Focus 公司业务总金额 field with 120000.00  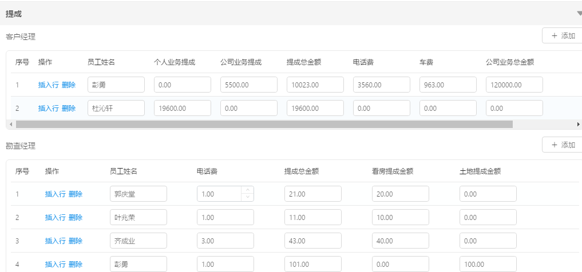point(515,85)
